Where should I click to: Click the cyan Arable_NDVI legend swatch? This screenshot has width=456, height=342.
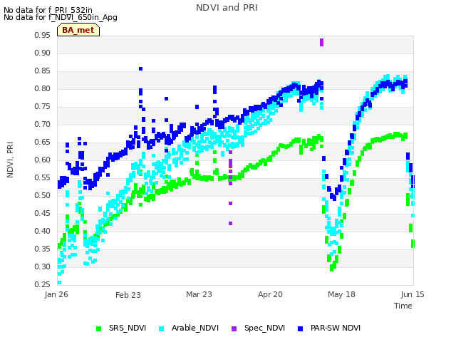point(162,328)
